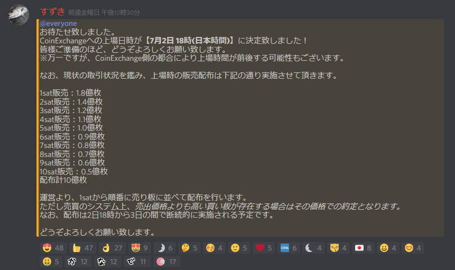Add thumbs-up reaction showing 47
Image resolution: width=455 pixels, height=270 pixels.
point(82,248)
